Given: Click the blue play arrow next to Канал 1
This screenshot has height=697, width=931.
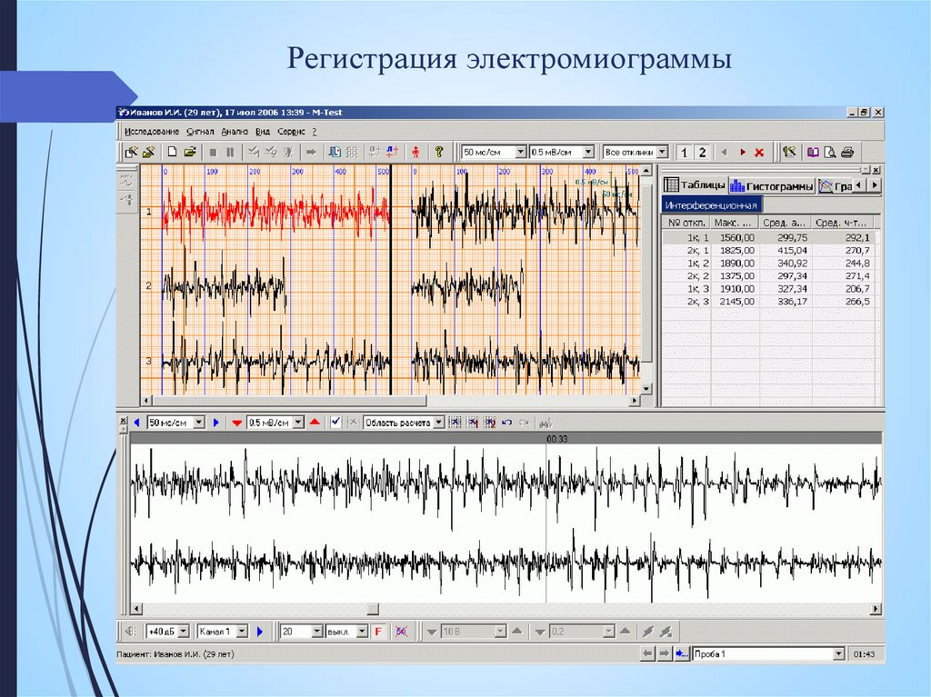Looking at the screenshot, I should (259, 631).
